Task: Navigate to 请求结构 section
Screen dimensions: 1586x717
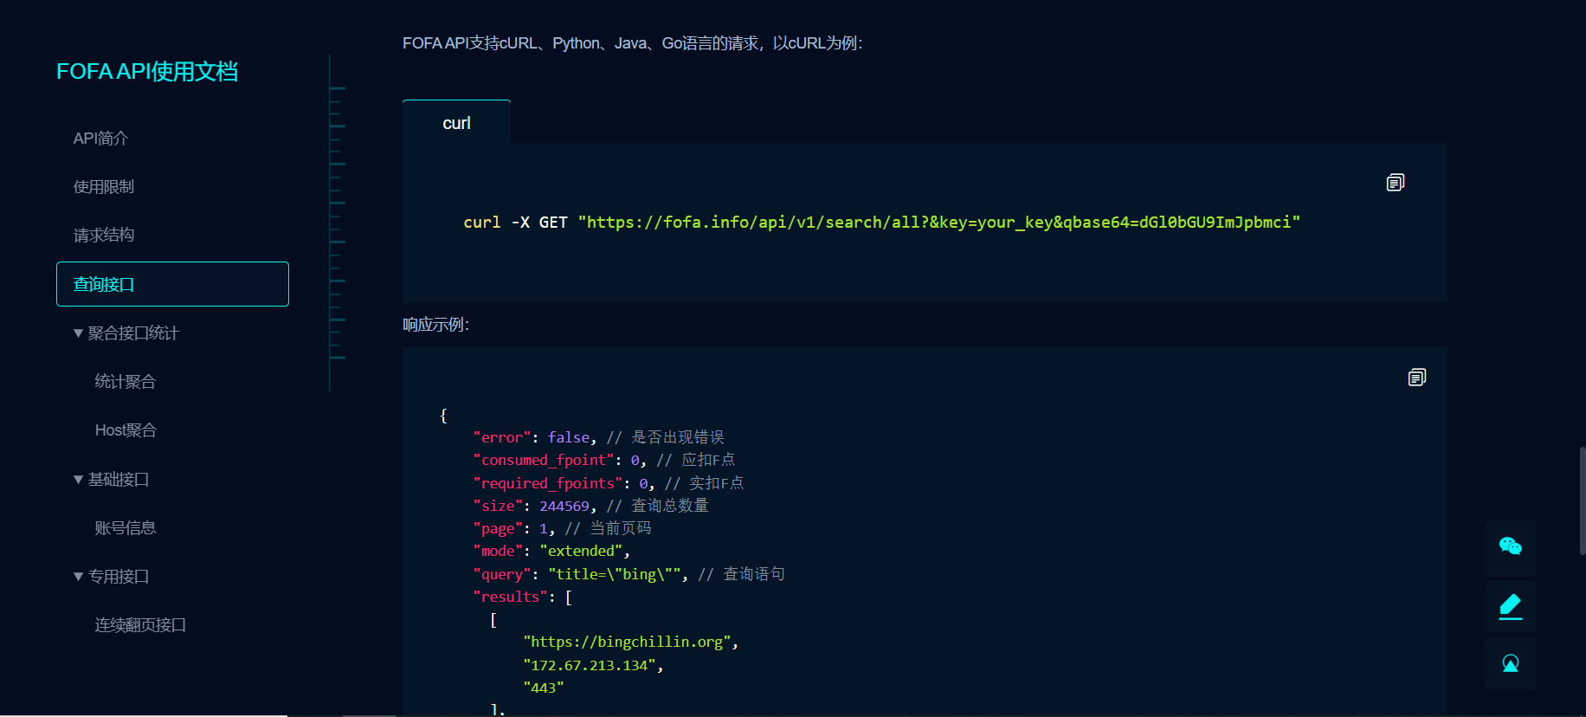Action: [104, 236]
